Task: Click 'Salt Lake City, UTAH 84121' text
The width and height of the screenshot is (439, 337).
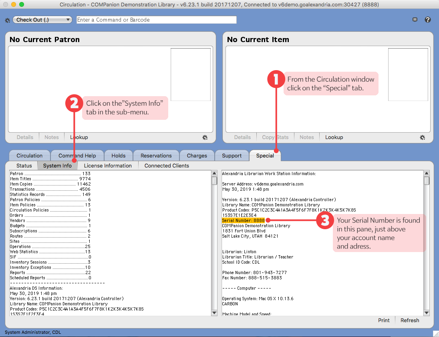Action: 250,236
